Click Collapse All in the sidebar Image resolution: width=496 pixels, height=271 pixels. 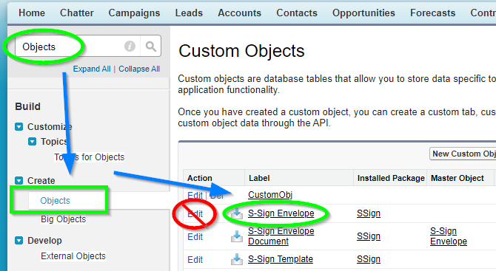click(x=139, y=69)
